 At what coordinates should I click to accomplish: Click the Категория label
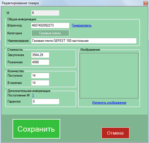[x=15, y=33]
